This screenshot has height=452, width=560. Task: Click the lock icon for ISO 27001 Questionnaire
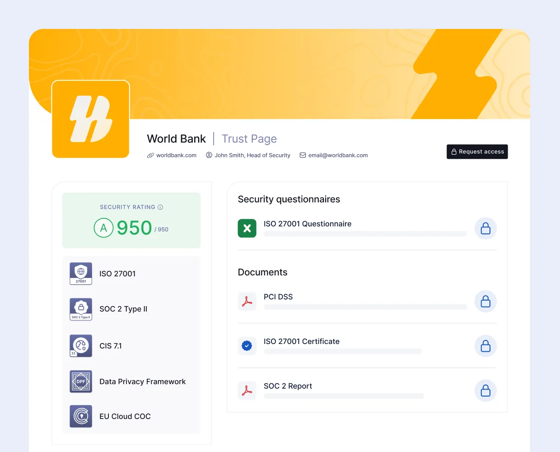point(485,228)
